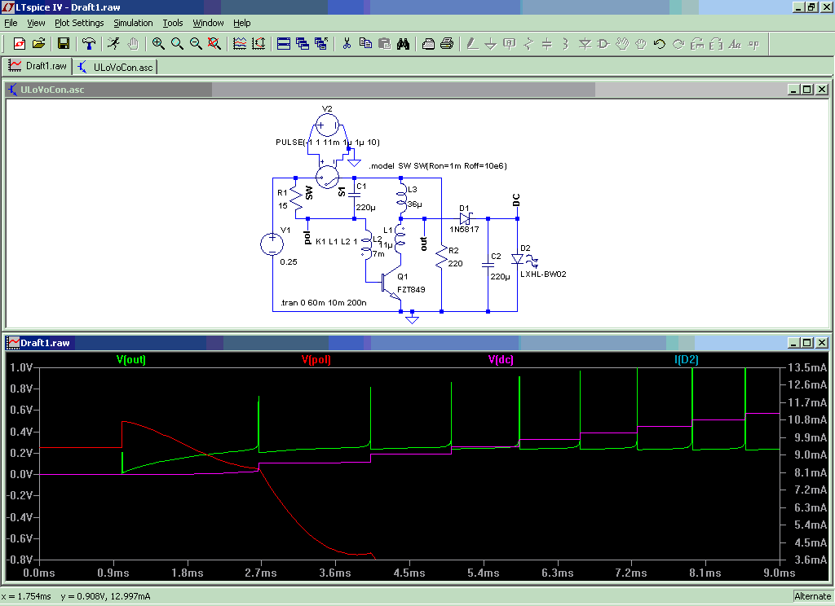Click the Print icon in toolbar

446,44
